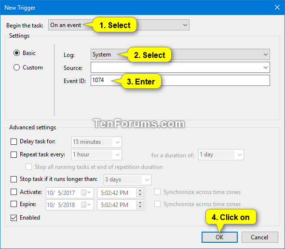The height and width of the screenshot is (249, 285).
Task: Check the Repeat task every checkbox
Action: pos(14,154)
